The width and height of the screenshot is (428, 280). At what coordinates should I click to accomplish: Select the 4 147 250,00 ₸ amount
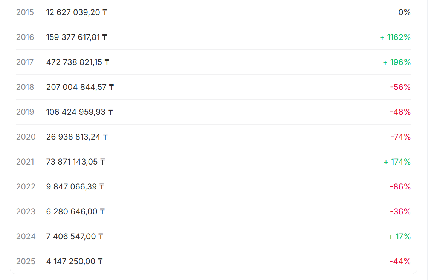(x=74, y=262)
